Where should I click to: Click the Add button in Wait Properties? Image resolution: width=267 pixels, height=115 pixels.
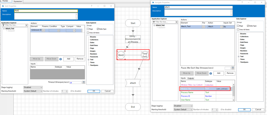[x=68, y=59]
